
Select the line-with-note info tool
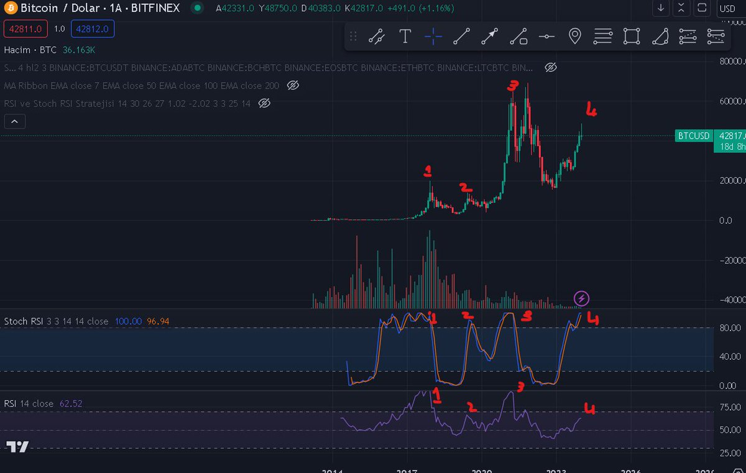[518, 37]
